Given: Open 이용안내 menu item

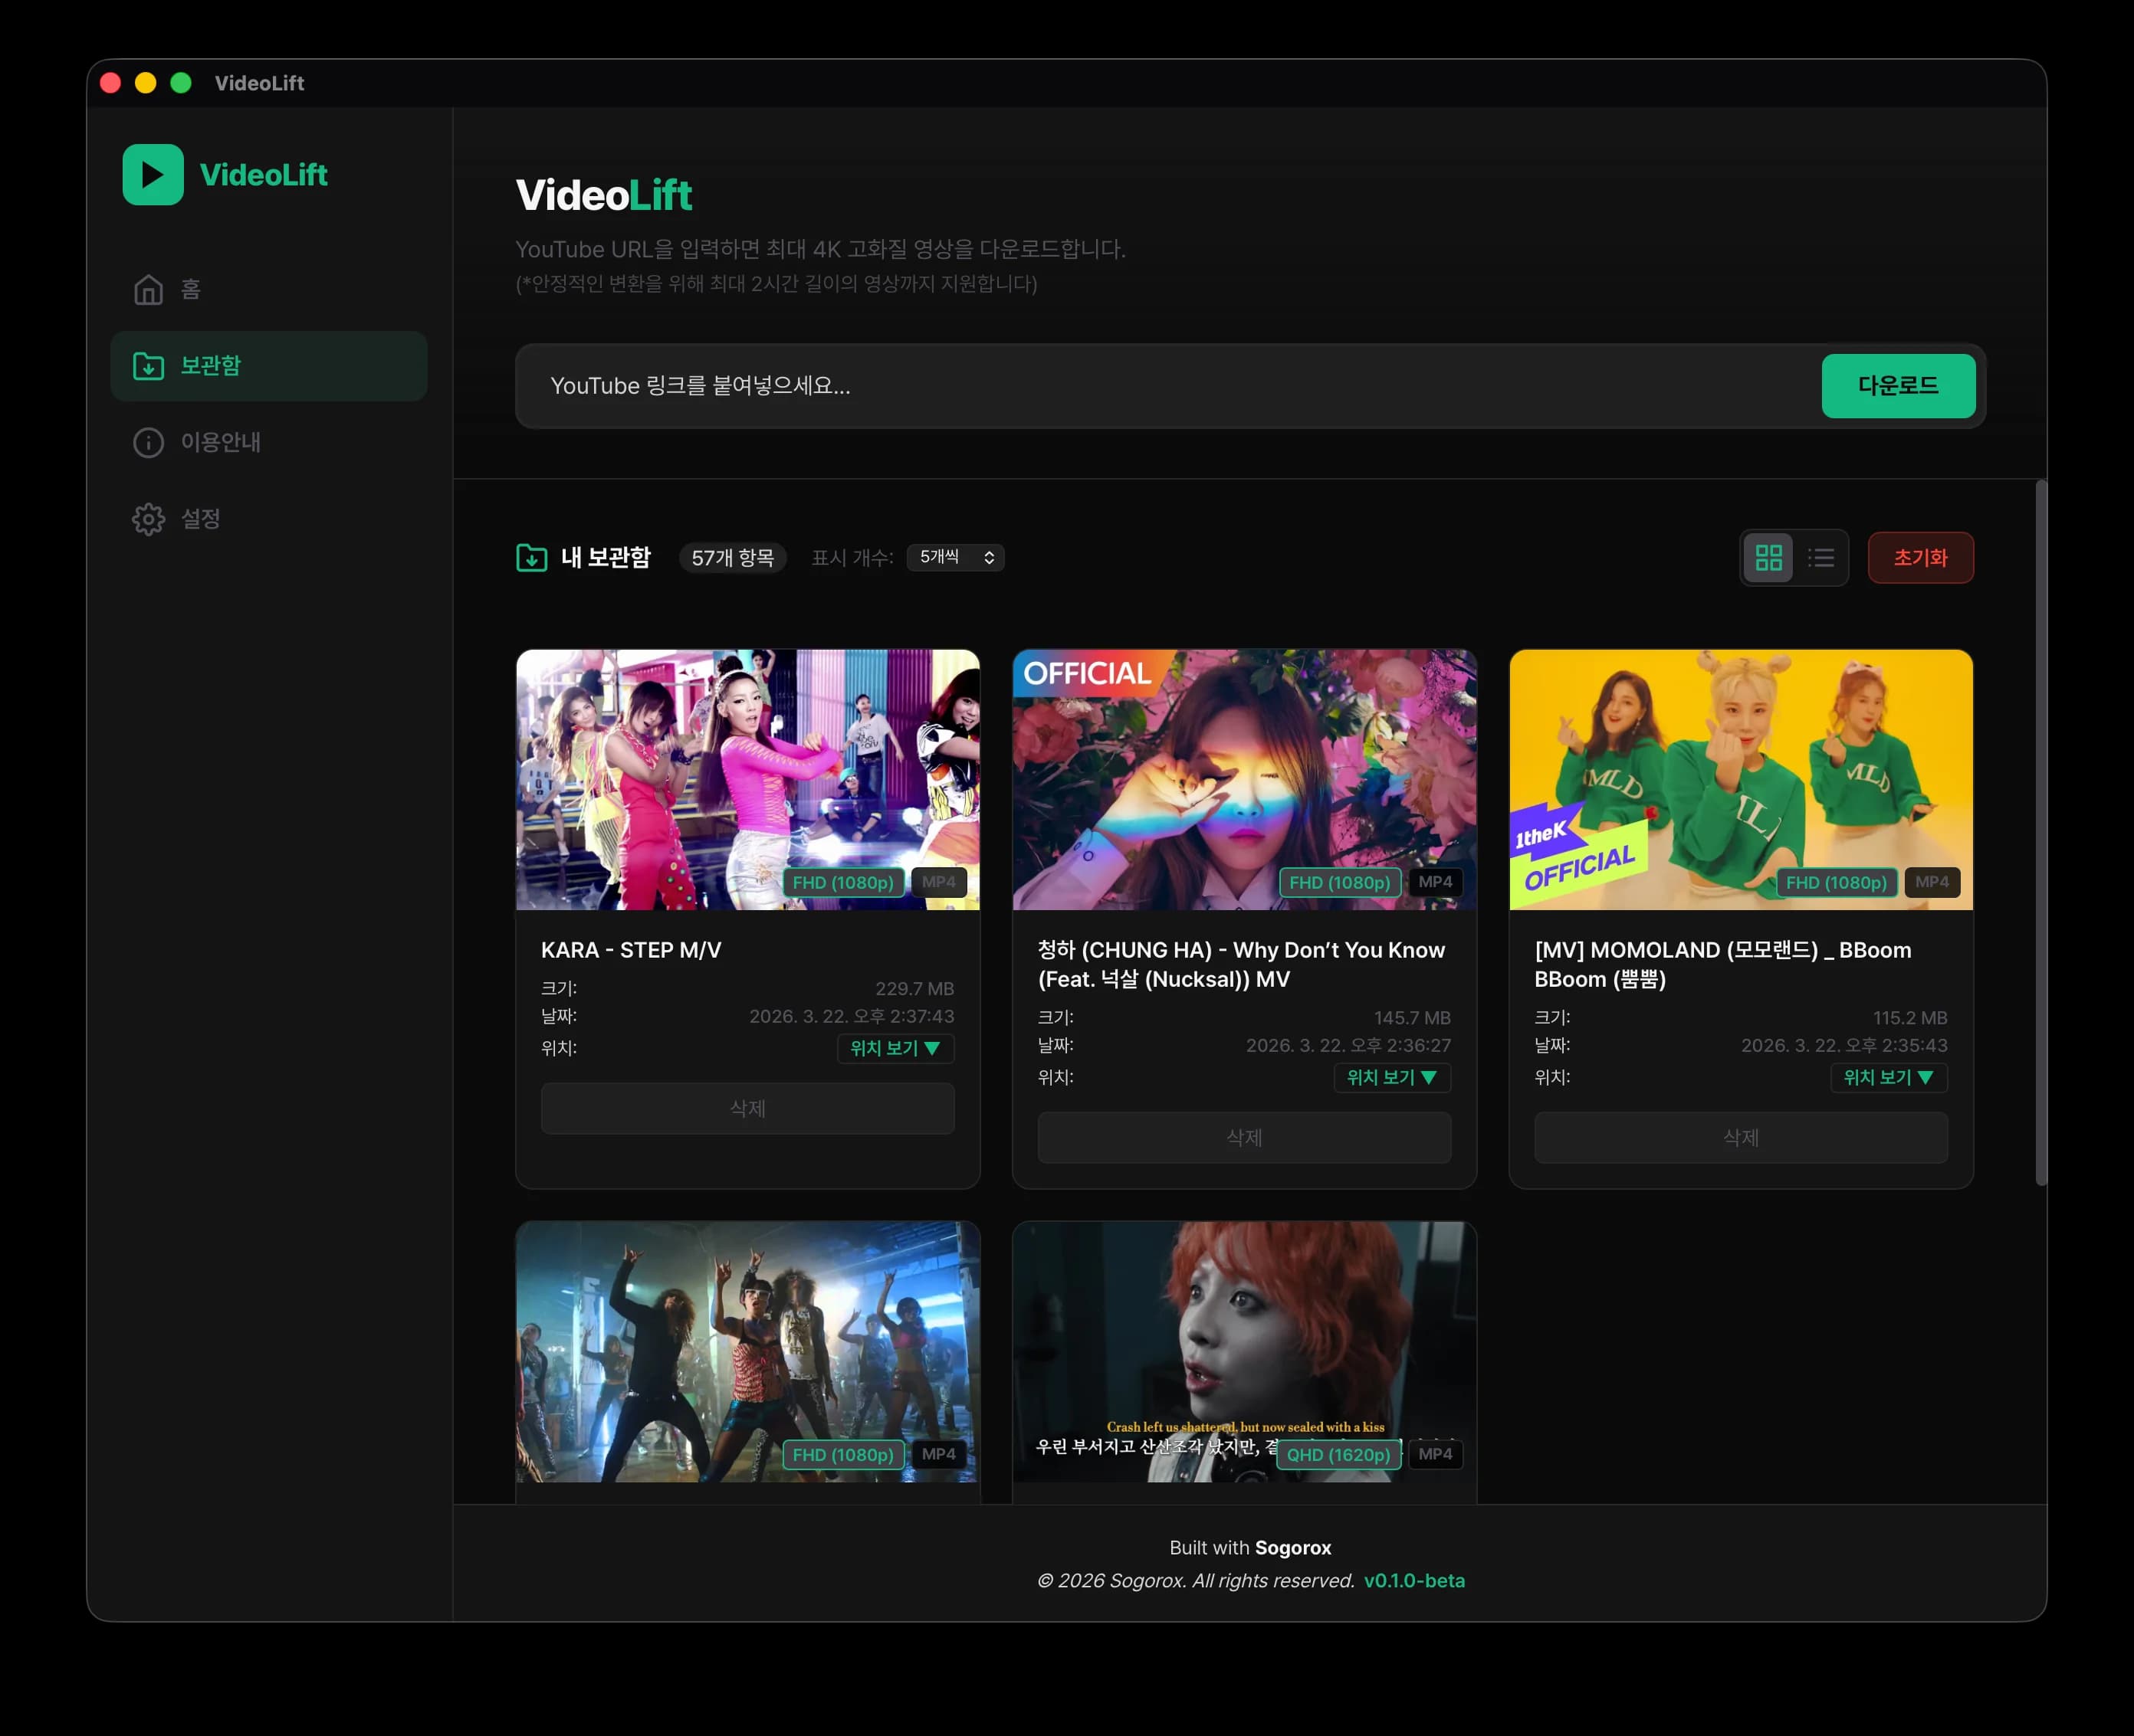Looking at the screenshot, I should [x=268, y=442].
